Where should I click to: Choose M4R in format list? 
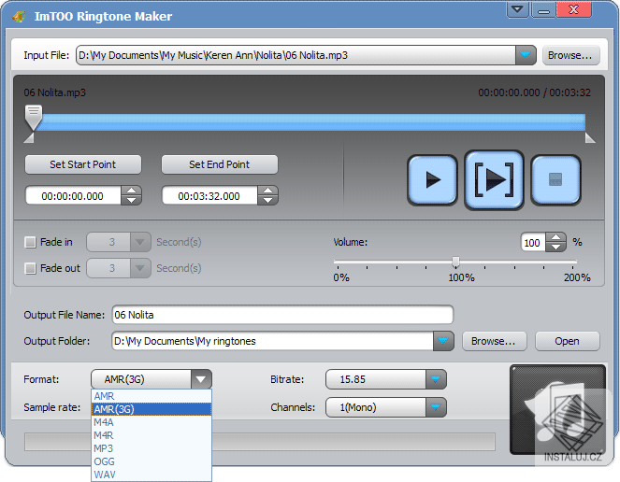(151, 435)
